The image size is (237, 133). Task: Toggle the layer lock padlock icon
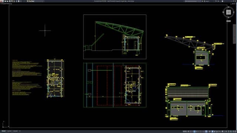pos(31,1)
